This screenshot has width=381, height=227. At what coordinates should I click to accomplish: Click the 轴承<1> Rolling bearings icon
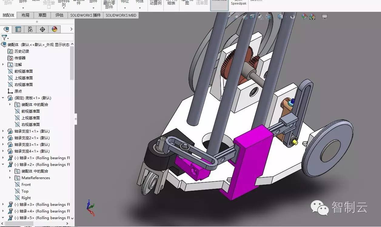coord(10,158)
